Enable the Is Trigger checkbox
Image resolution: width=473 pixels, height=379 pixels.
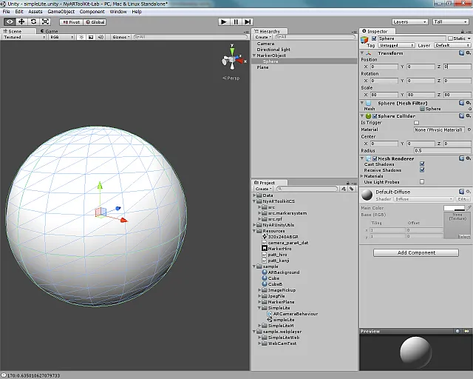tap(416, 123)
